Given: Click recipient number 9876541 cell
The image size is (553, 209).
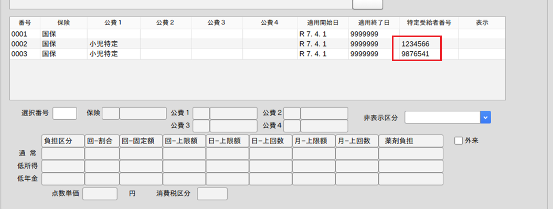Looking at the screenshot, I should tap(416, 54).
